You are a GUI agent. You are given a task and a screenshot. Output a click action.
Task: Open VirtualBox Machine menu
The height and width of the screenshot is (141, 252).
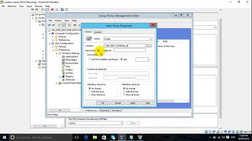[x=12, y=6]
